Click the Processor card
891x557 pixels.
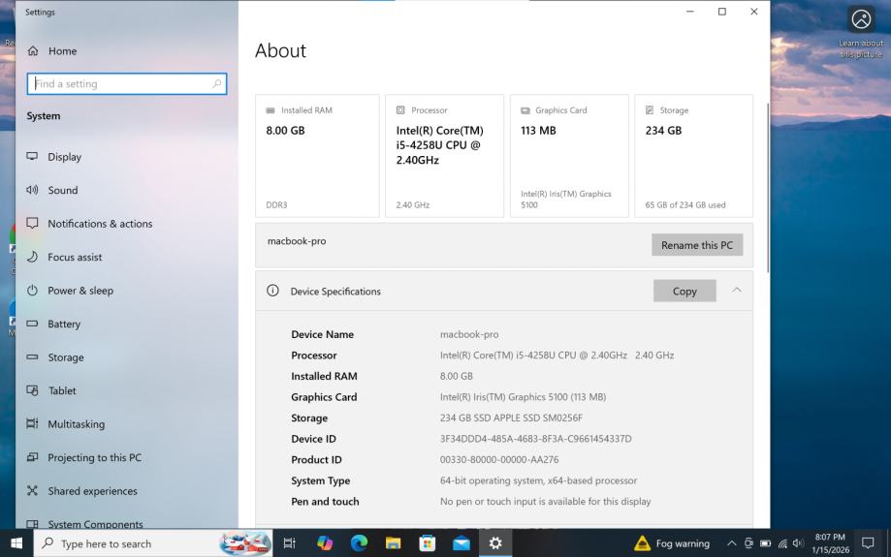[x=444, y=156]
